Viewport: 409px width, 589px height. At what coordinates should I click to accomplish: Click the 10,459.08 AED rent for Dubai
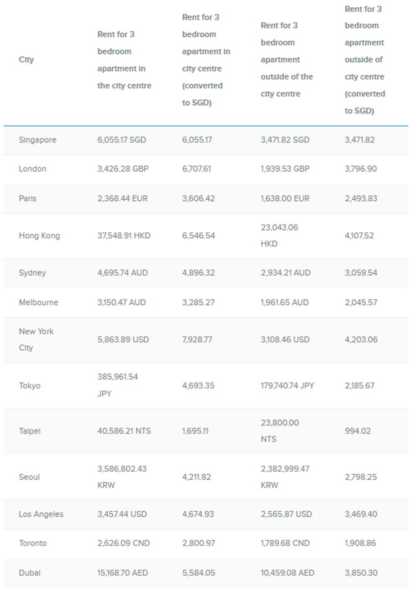pos(287,573)
